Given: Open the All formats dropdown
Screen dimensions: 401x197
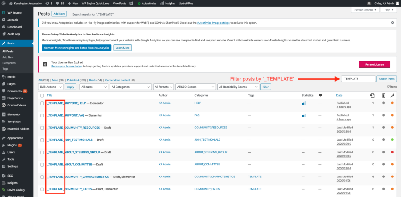Looking at the screenshot, I should 164,87.
